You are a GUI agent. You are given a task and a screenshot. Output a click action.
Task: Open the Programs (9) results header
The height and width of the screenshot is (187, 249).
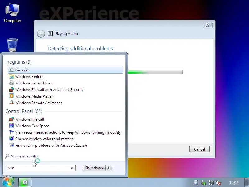click(x=18, y=62)
